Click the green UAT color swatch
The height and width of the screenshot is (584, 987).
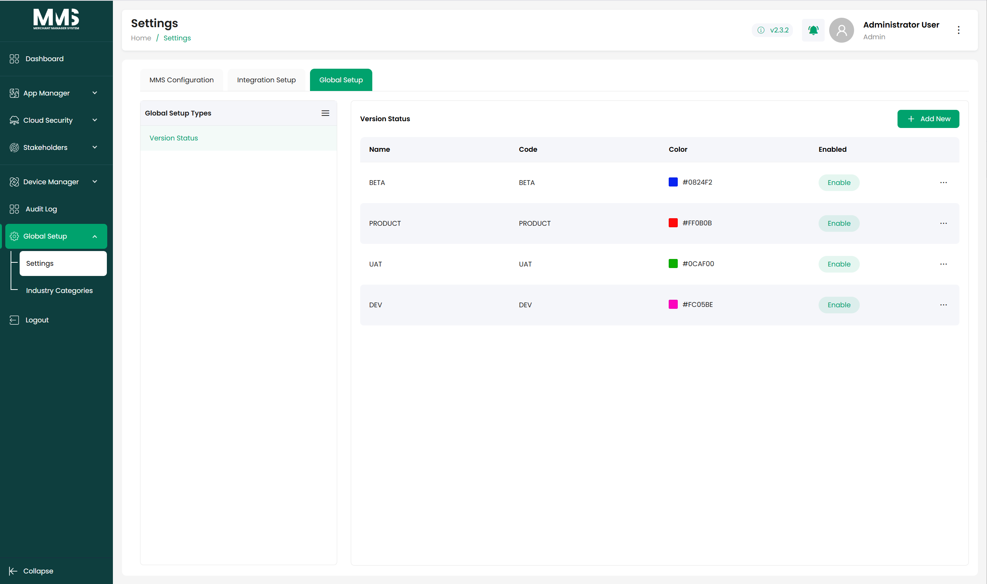point(673,263)
